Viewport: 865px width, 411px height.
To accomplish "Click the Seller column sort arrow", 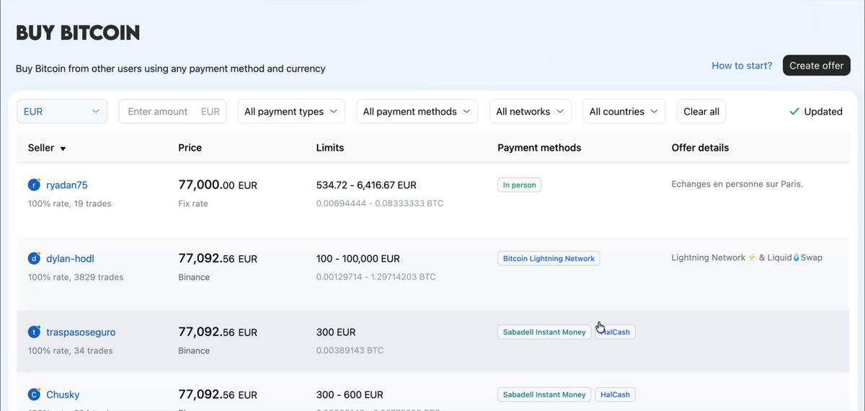I will coord(63,149).
